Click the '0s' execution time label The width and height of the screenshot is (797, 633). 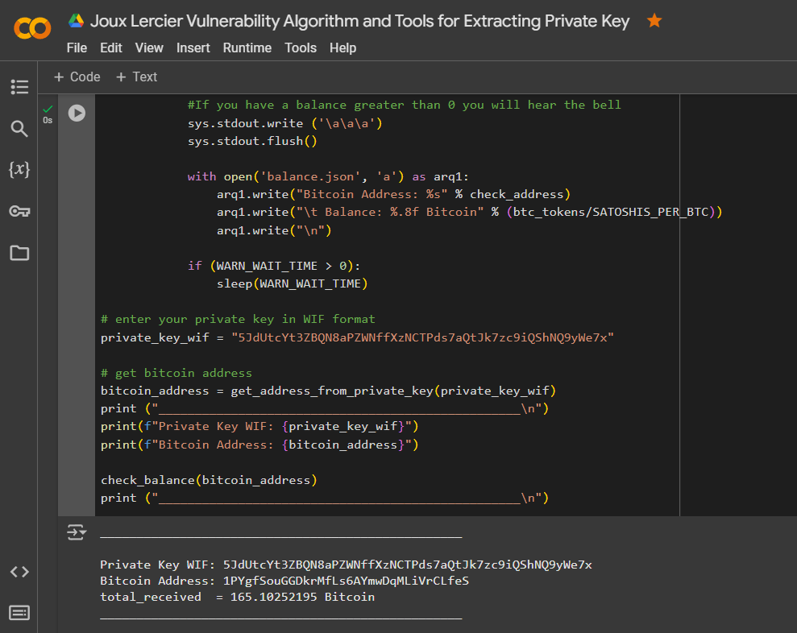pyautogui.click(x=48, y=121)
